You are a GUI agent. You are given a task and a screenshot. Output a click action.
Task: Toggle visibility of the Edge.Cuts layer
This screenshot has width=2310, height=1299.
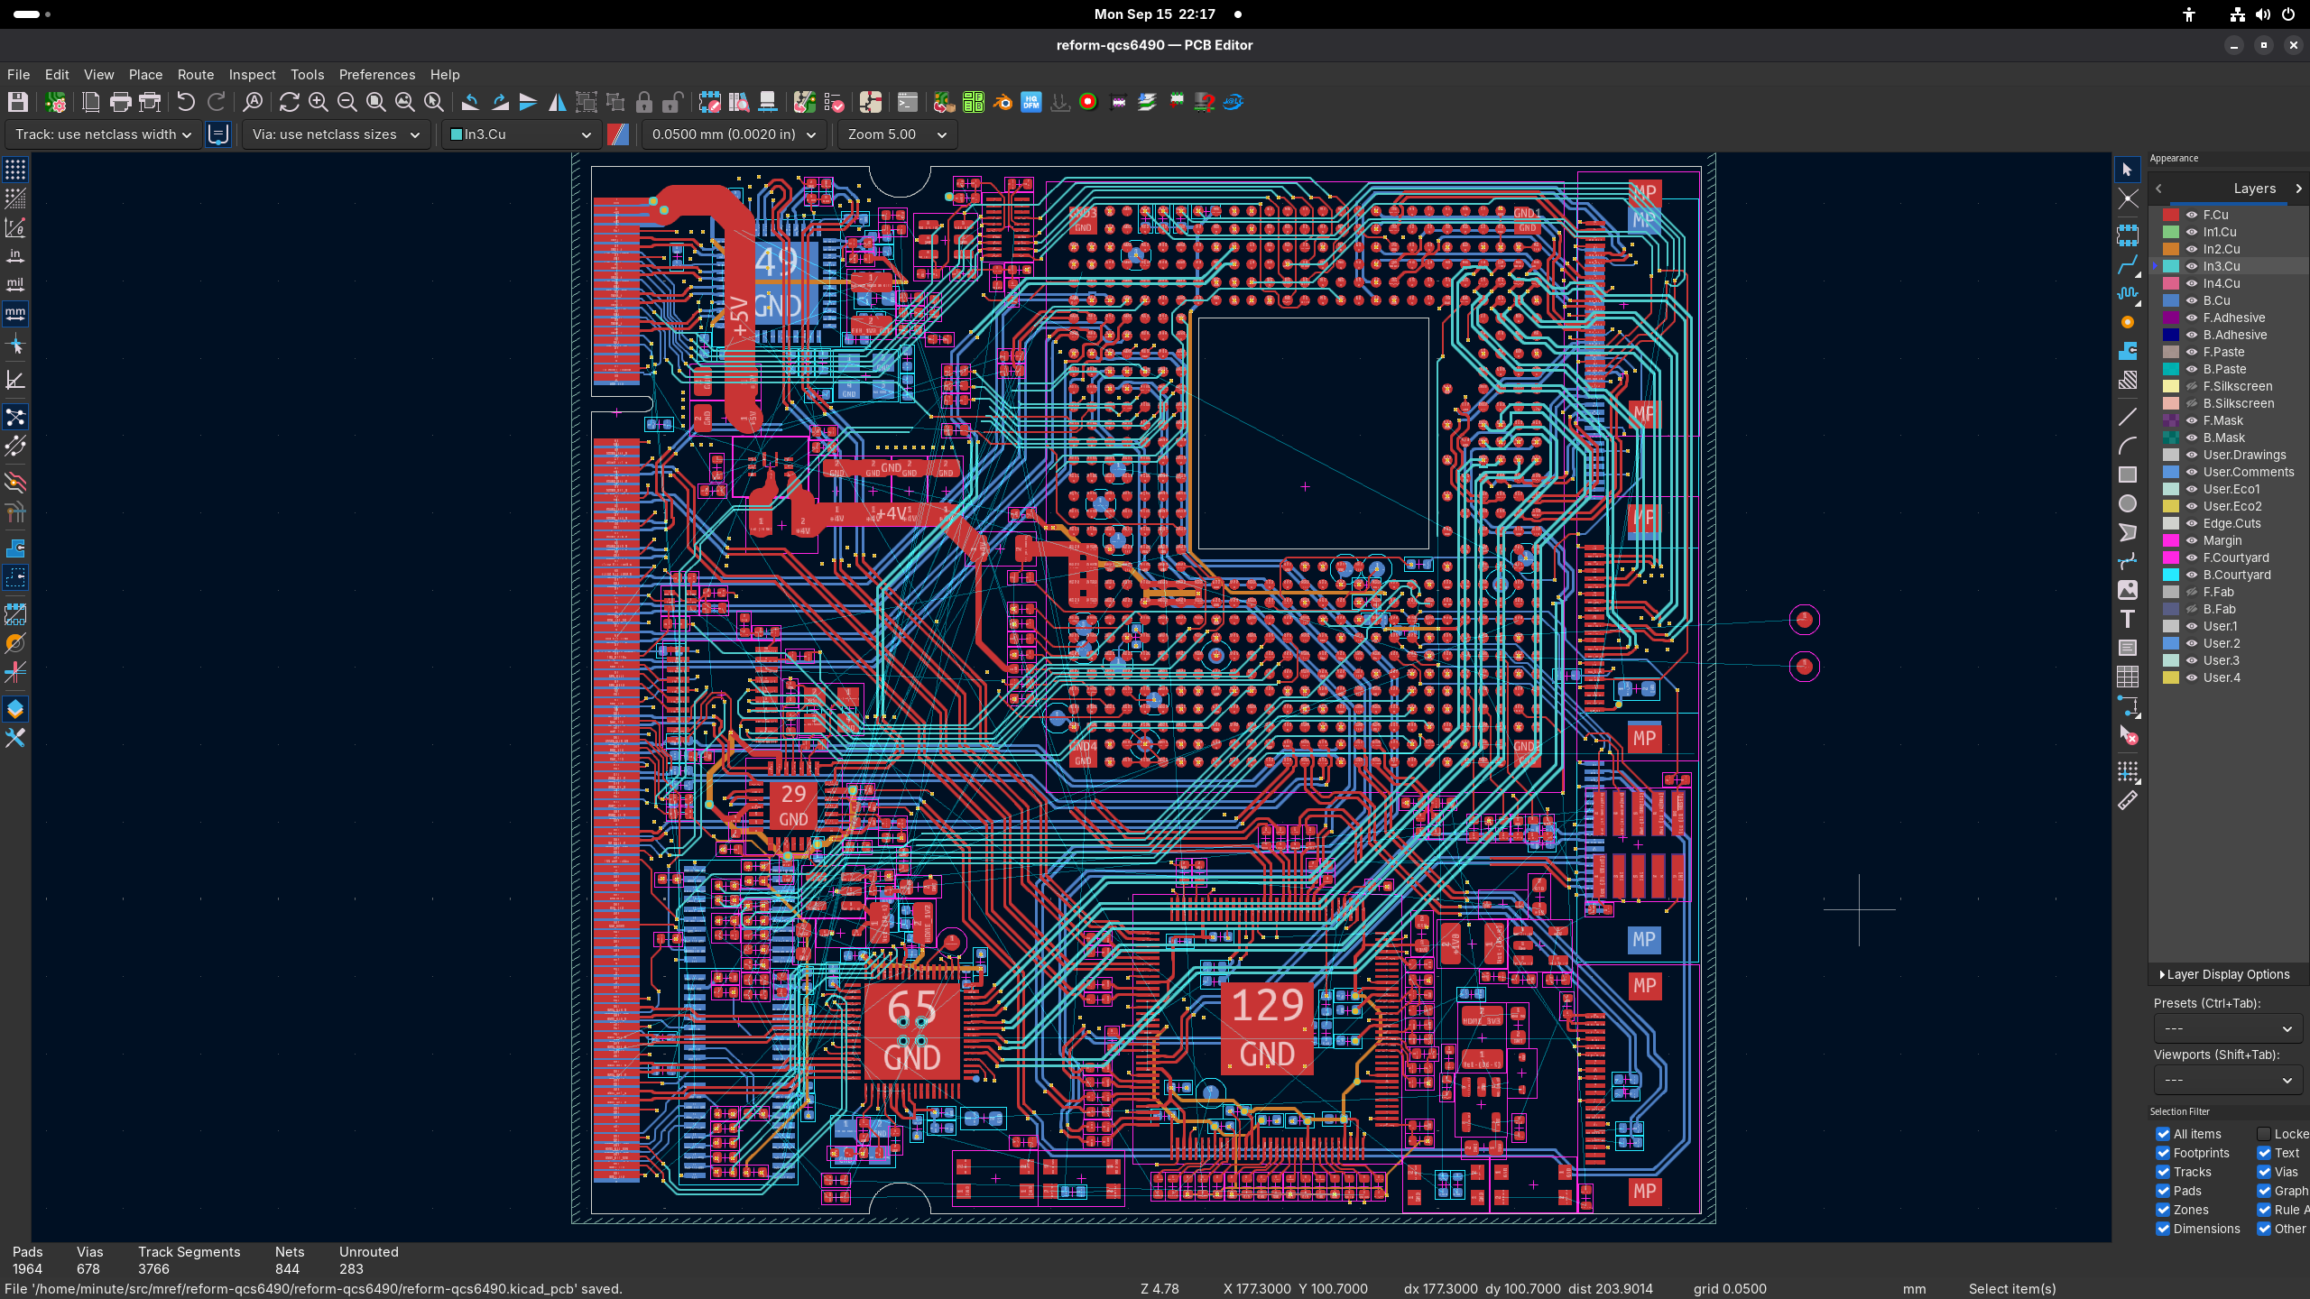tap(2192, 523)
